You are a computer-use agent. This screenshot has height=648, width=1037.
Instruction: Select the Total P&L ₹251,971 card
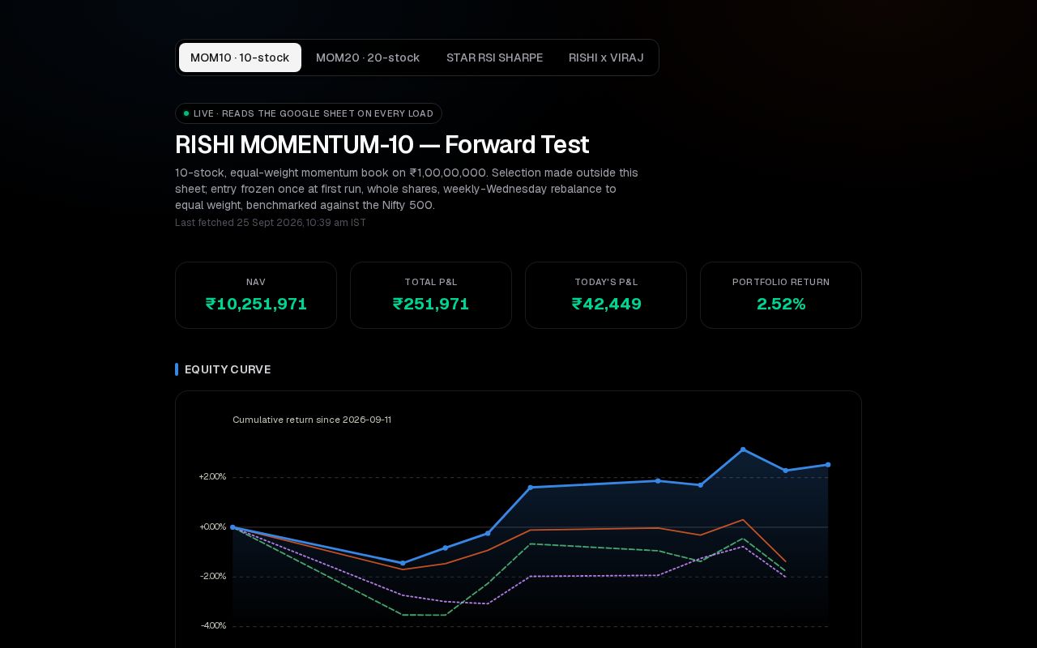pyautogui.click(x=431, y=295)
